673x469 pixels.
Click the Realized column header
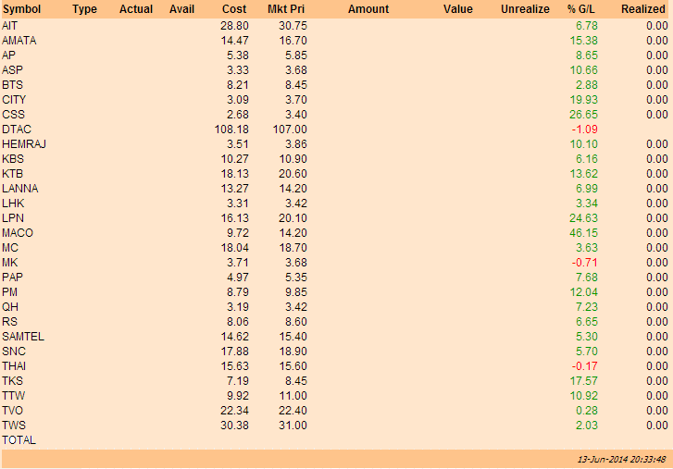point(643,9)
